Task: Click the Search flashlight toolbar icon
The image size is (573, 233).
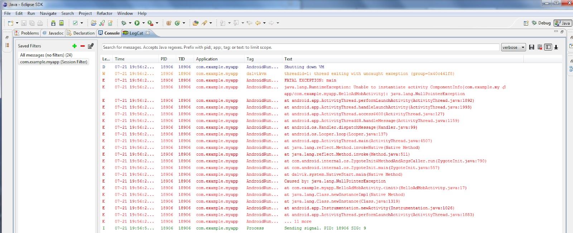Action: [x=204, y=23]
